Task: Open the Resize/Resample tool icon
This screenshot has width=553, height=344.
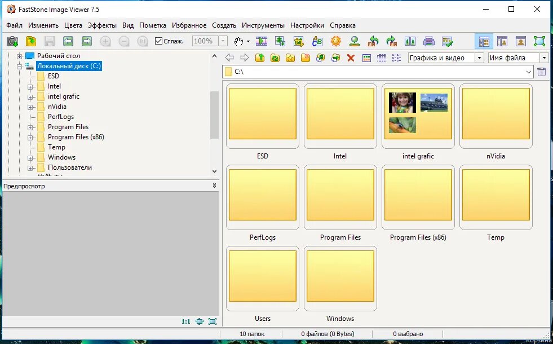Action: [280, 41]
